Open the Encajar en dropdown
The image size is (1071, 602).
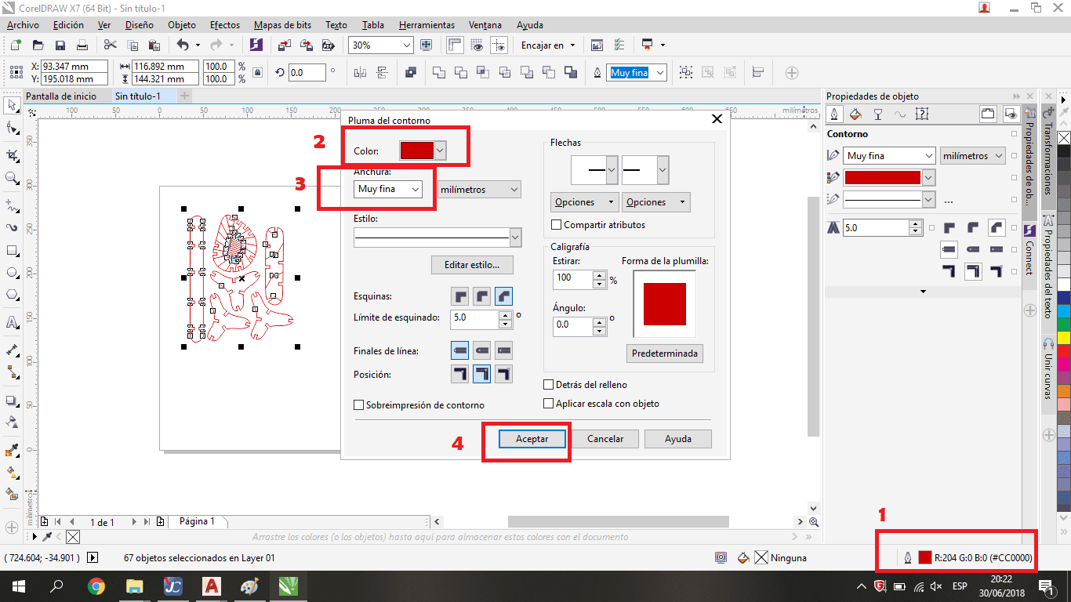548,45
